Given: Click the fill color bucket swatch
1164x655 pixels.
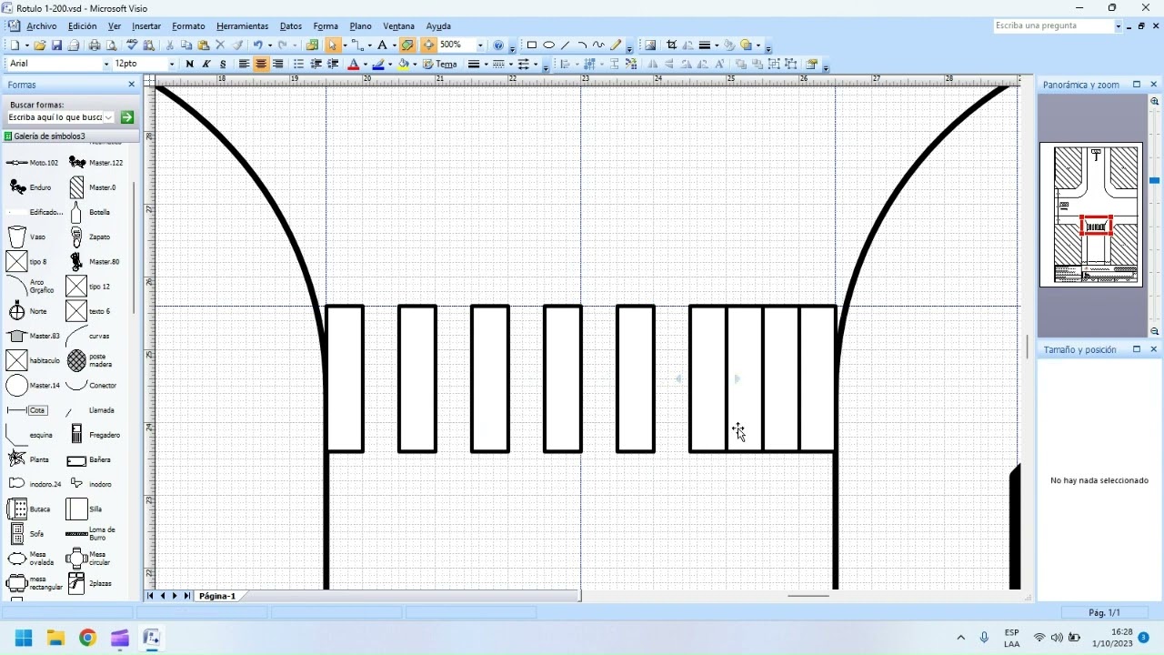Looking at the screenshot, I should pyautogui.click(x=403, y=64).
